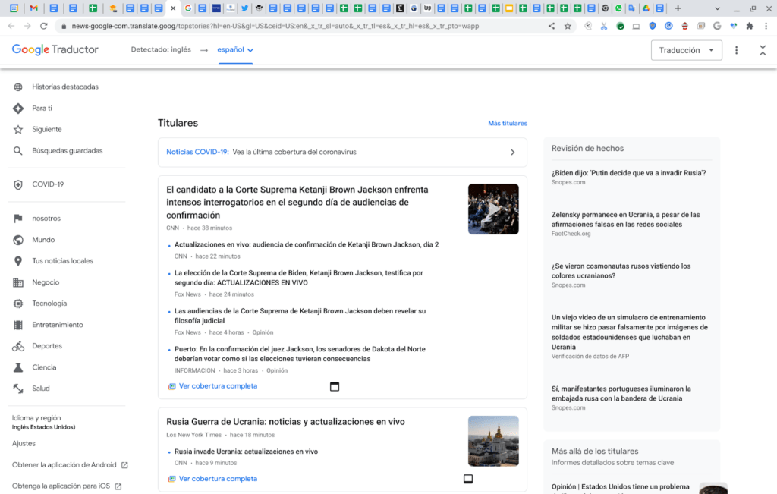Open the Para ti section
The width and height of the screenshot is (777, 494).
pyautogui.click(x=42, y=108)
